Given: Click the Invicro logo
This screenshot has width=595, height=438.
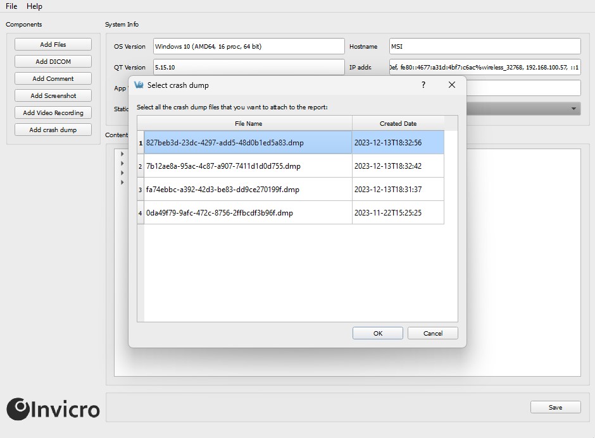Looking at the screenshot, I should 53,409.
